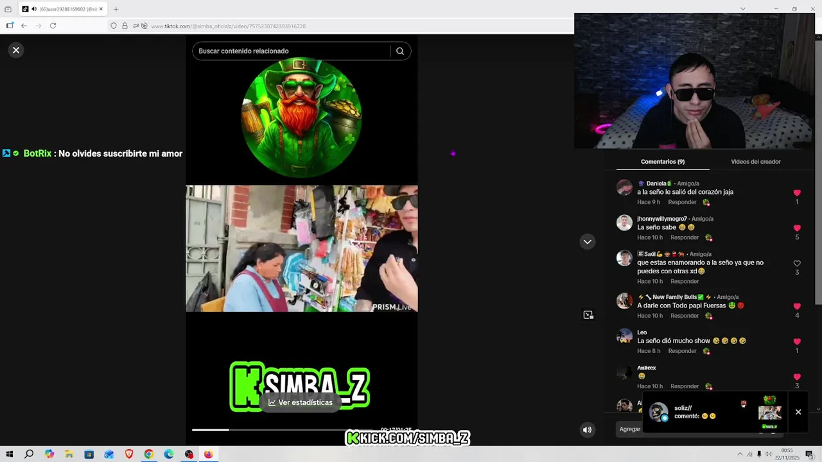Open New Family Bulls profile avatar
The height and width of the screenshot is (462, 822).
coord(624,301)
